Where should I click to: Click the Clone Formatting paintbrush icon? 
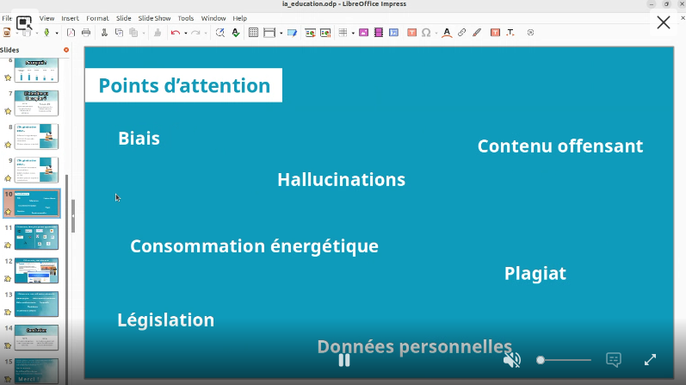click(x=158, y=33)
